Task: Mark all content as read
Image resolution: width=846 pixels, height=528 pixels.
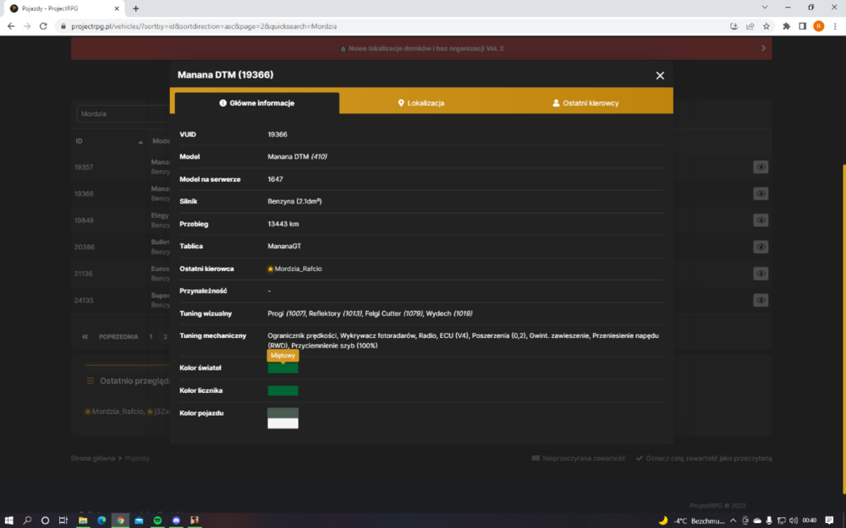Action: 704,459
